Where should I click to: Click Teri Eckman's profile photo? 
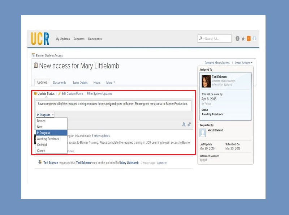tap(206, 81)
